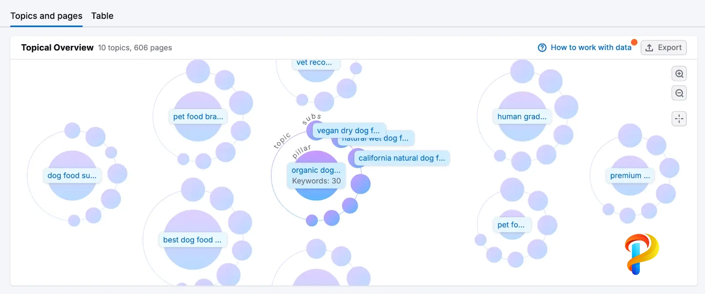This screenshot has width=705, height=294.
Task: Click the premium ... topic label
Action: tap(630, 176)
